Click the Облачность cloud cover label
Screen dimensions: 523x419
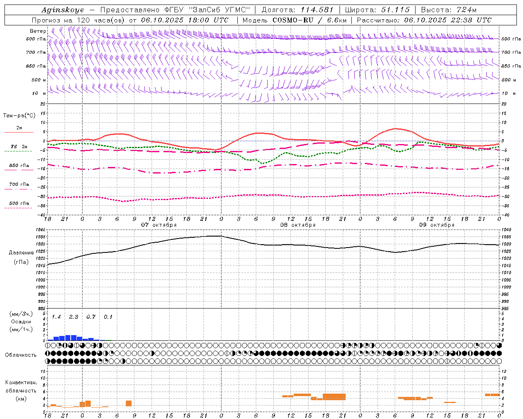pyautogui.click(x=21, y=355)
